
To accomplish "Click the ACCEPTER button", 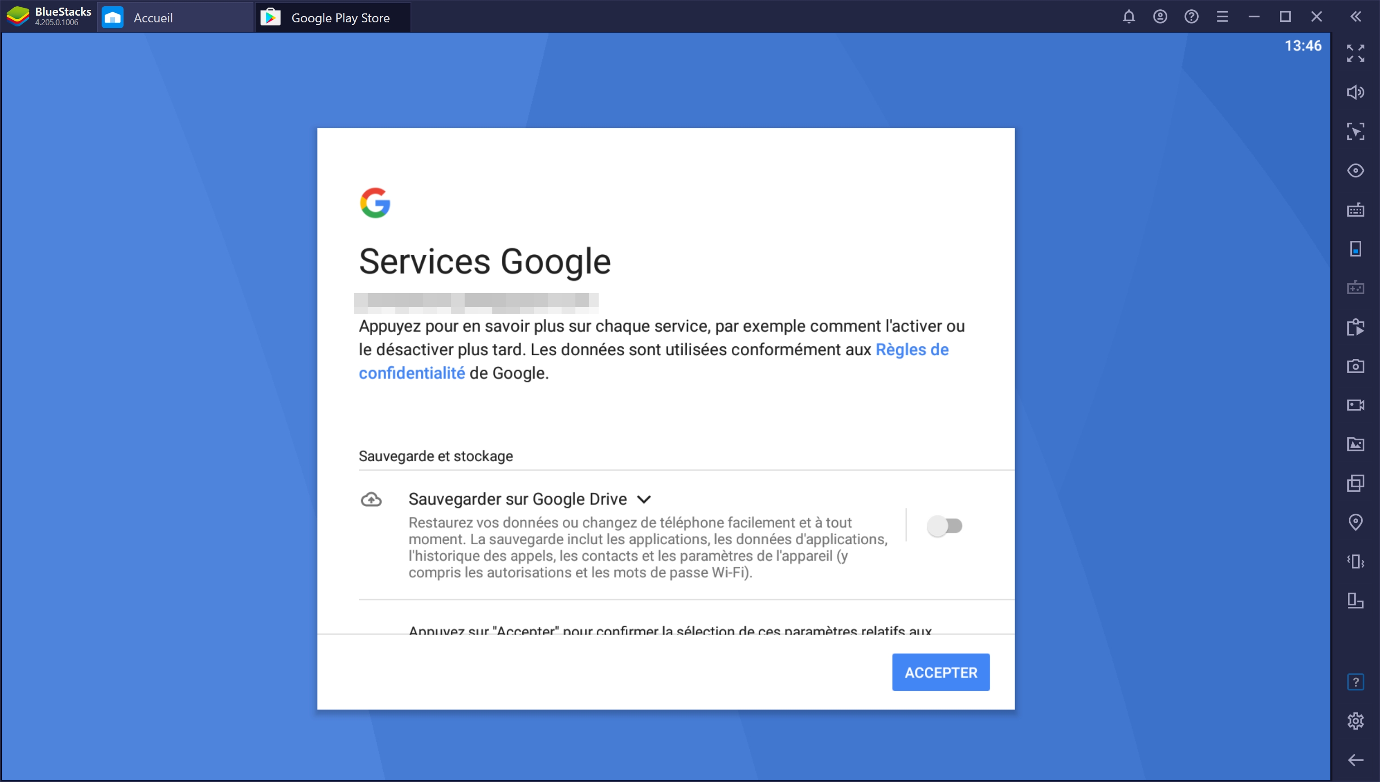I will tap(941, 672).
